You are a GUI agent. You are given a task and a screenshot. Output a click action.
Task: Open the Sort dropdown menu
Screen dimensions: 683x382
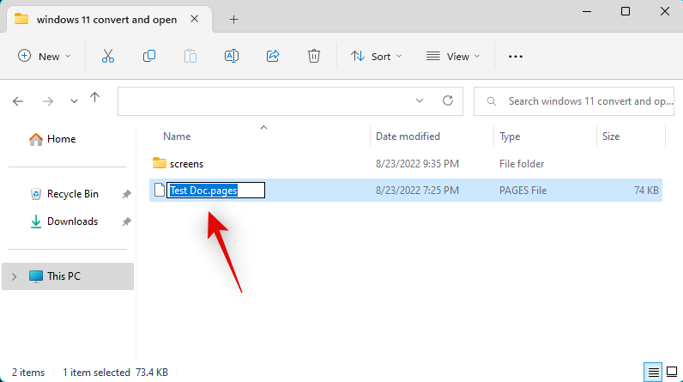pos(372,56)
